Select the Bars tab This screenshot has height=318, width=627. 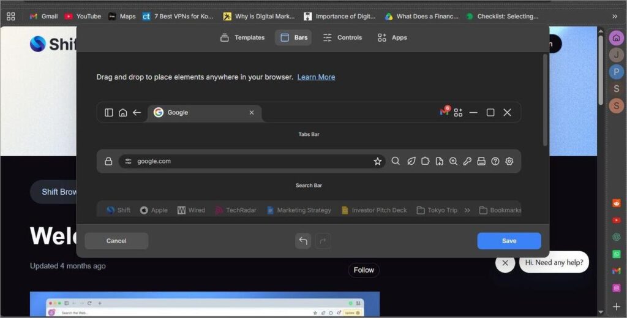point(293,37)
